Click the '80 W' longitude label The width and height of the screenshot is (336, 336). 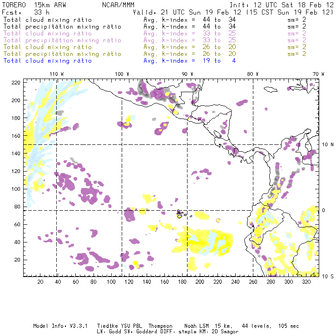coord(252,74)
